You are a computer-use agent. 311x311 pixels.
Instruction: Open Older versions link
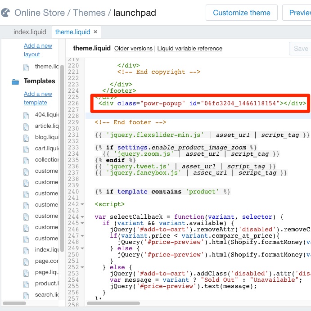coord(133,49)
